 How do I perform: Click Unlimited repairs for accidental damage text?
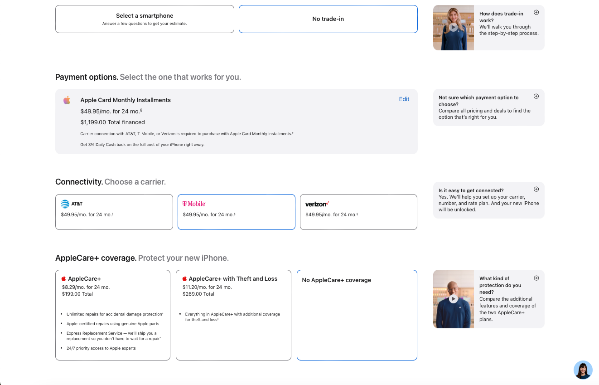(x=115, y=314)
